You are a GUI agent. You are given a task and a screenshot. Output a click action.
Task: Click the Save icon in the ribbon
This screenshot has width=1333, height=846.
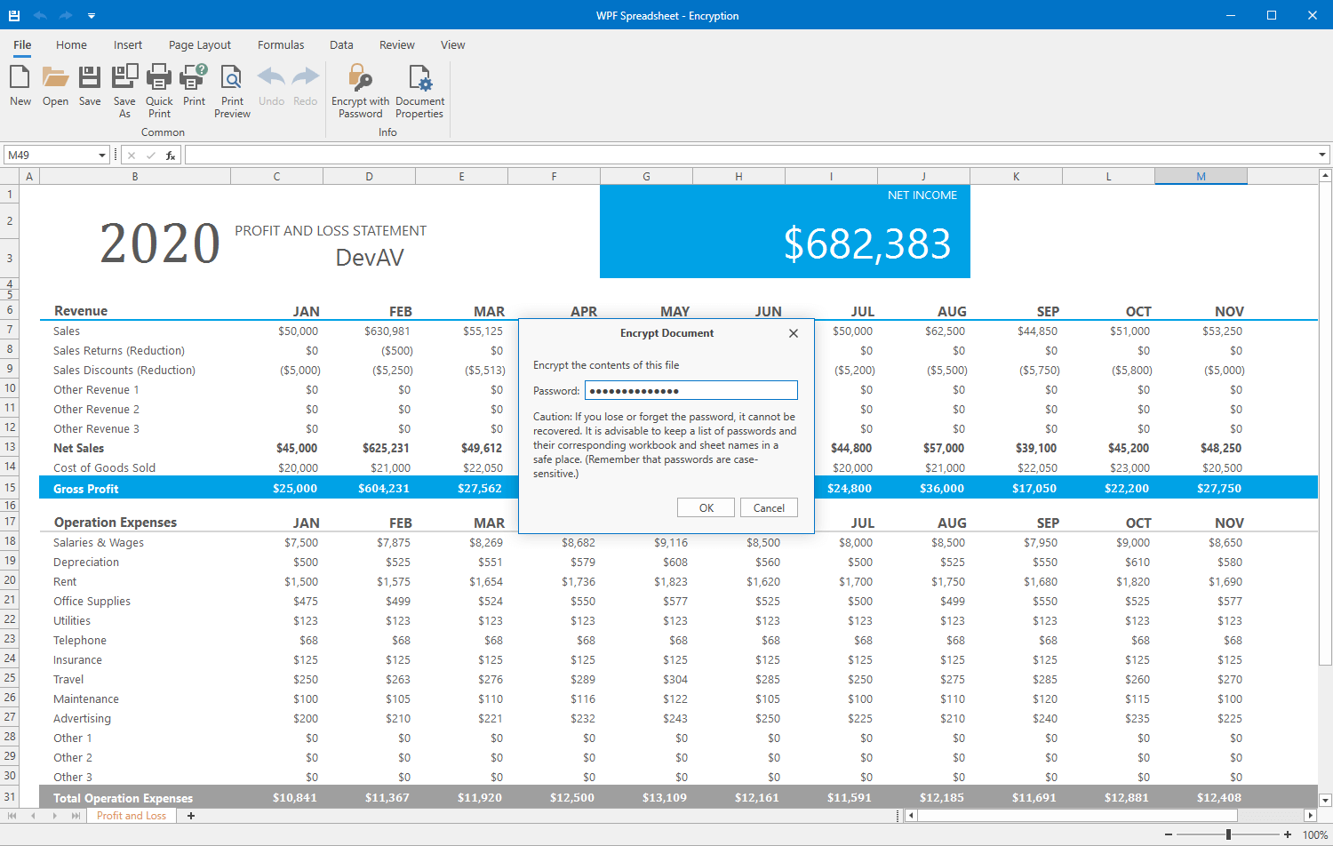(90, 78)
